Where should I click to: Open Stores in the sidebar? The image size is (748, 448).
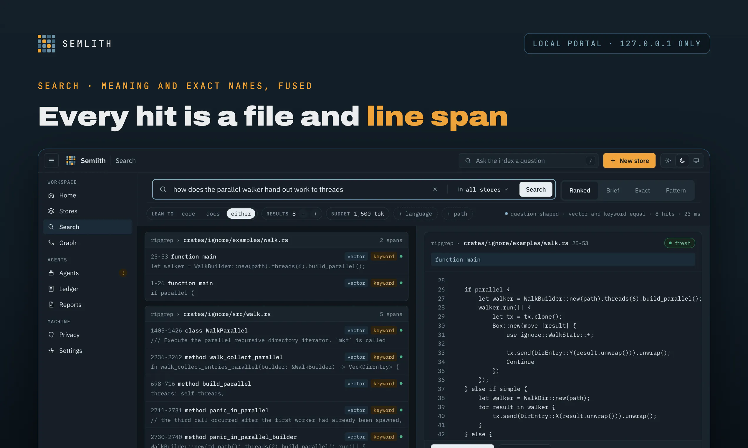pyautogui.click(x=87, y=211)
